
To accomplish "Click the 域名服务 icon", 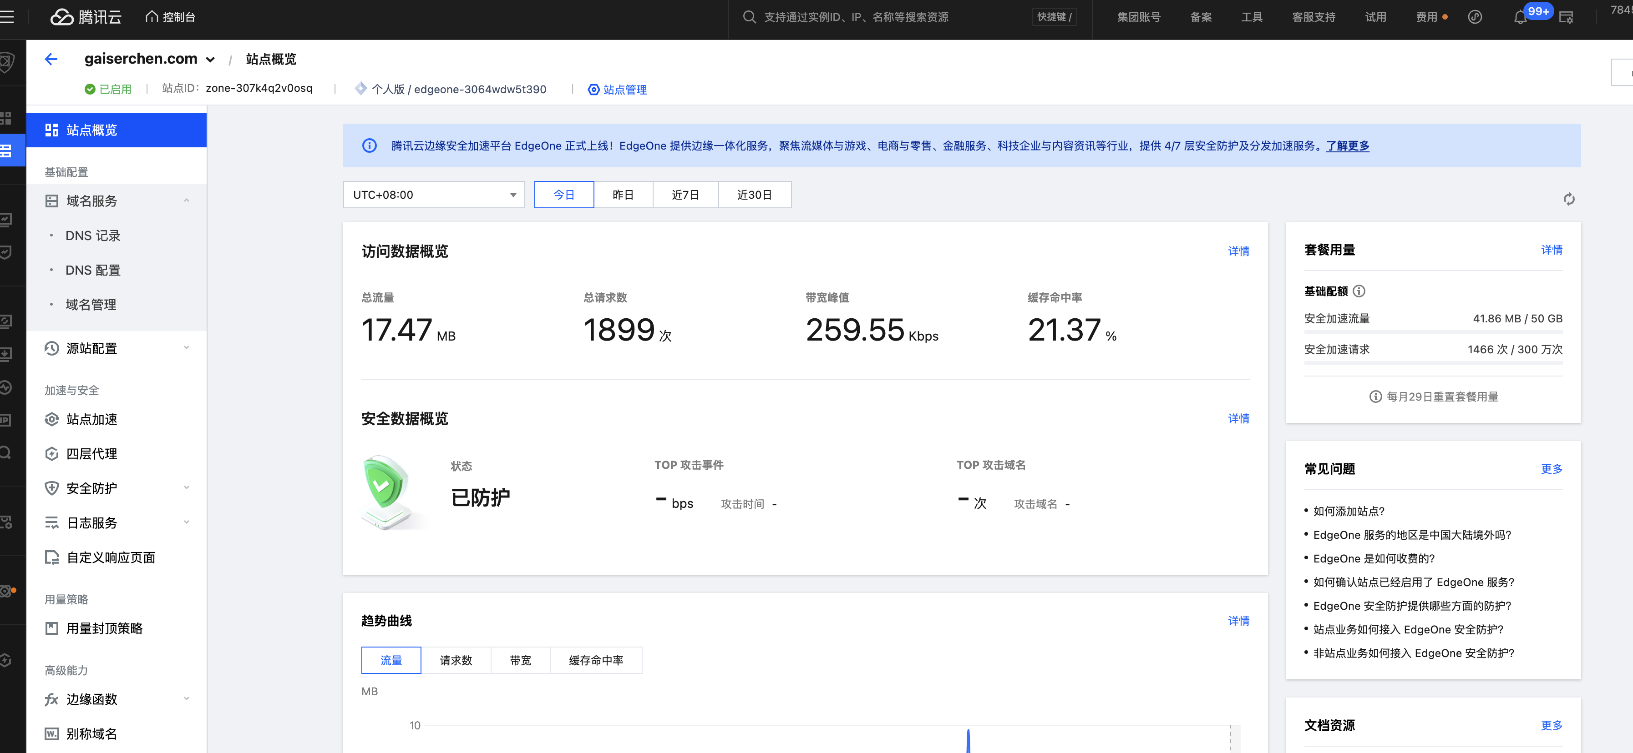I will click(x=52, y=201).
